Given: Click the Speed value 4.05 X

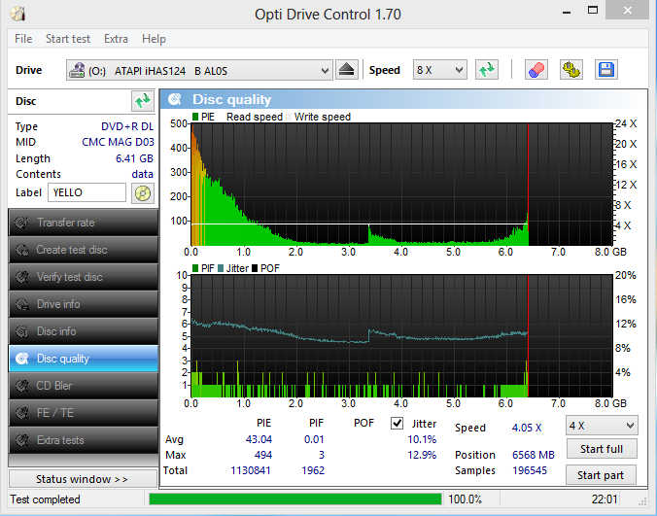Looking at the screenshot, I should 527,428.
